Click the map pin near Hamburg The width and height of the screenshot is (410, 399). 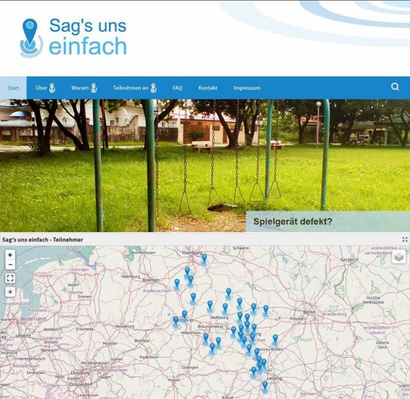204,259
